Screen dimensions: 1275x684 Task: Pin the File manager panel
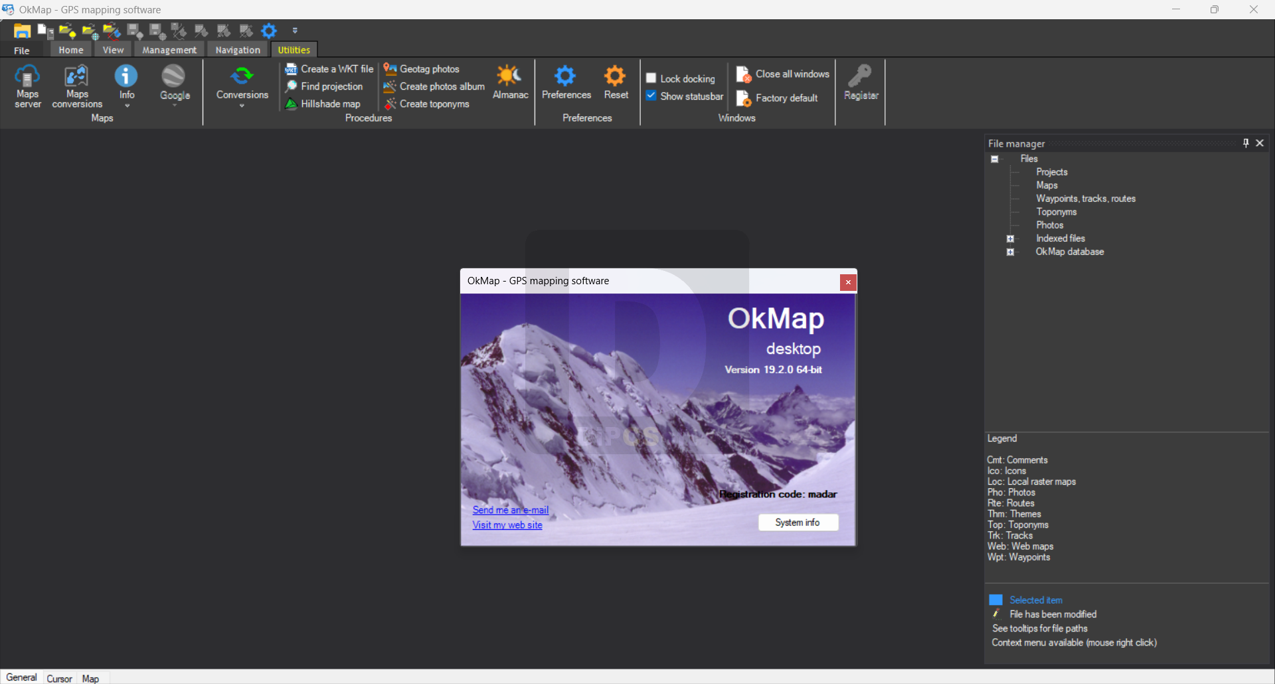click(1246, 143)
